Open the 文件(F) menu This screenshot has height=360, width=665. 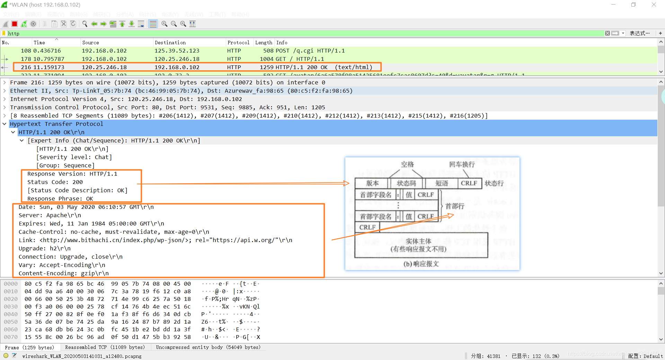click(x=11, y=14)
